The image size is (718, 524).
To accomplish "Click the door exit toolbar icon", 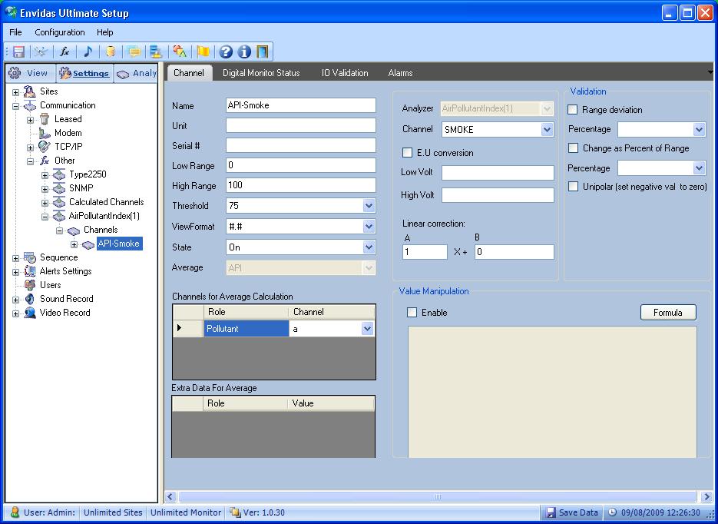I will click(263, 51).
